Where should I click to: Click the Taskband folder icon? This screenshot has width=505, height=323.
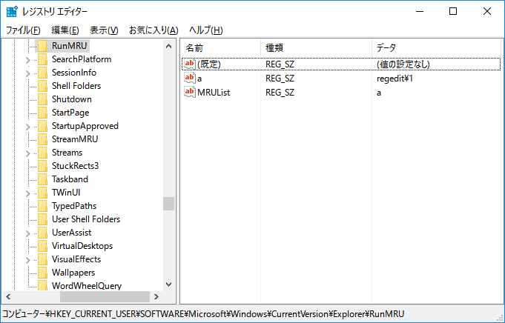pos(42,179)
